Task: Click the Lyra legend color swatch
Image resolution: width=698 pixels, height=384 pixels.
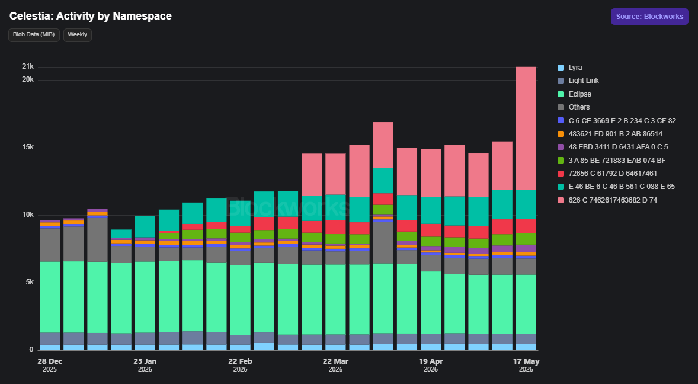Action: click(x=561, y=68)
